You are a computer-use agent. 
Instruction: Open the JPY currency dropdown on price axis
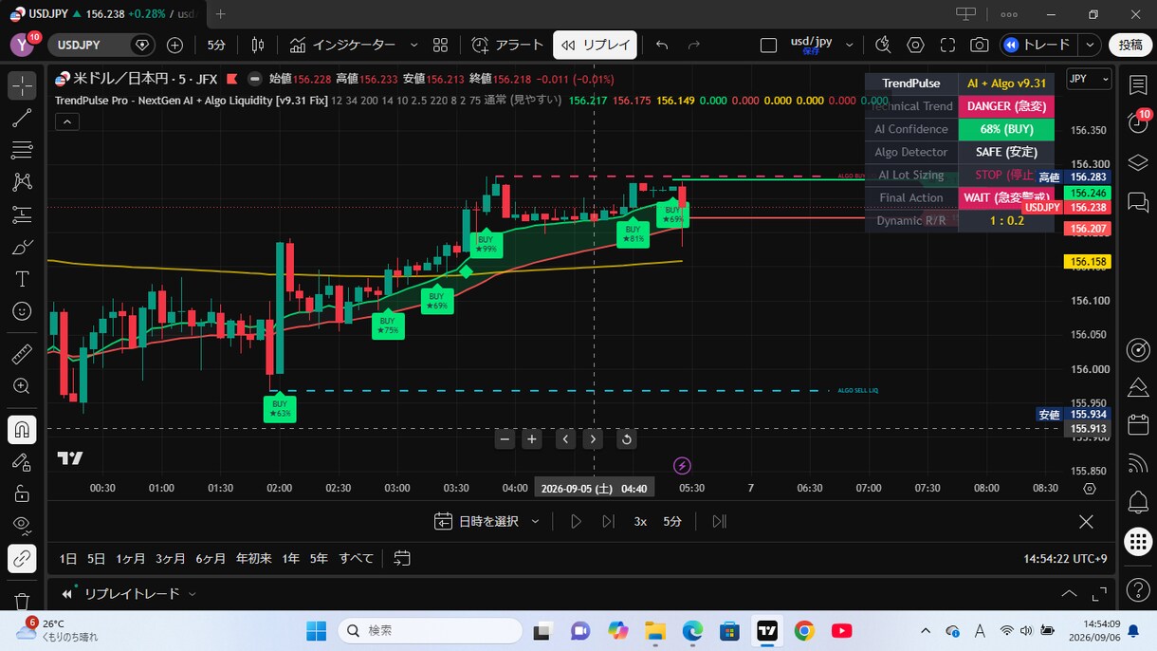(1089, 79)
